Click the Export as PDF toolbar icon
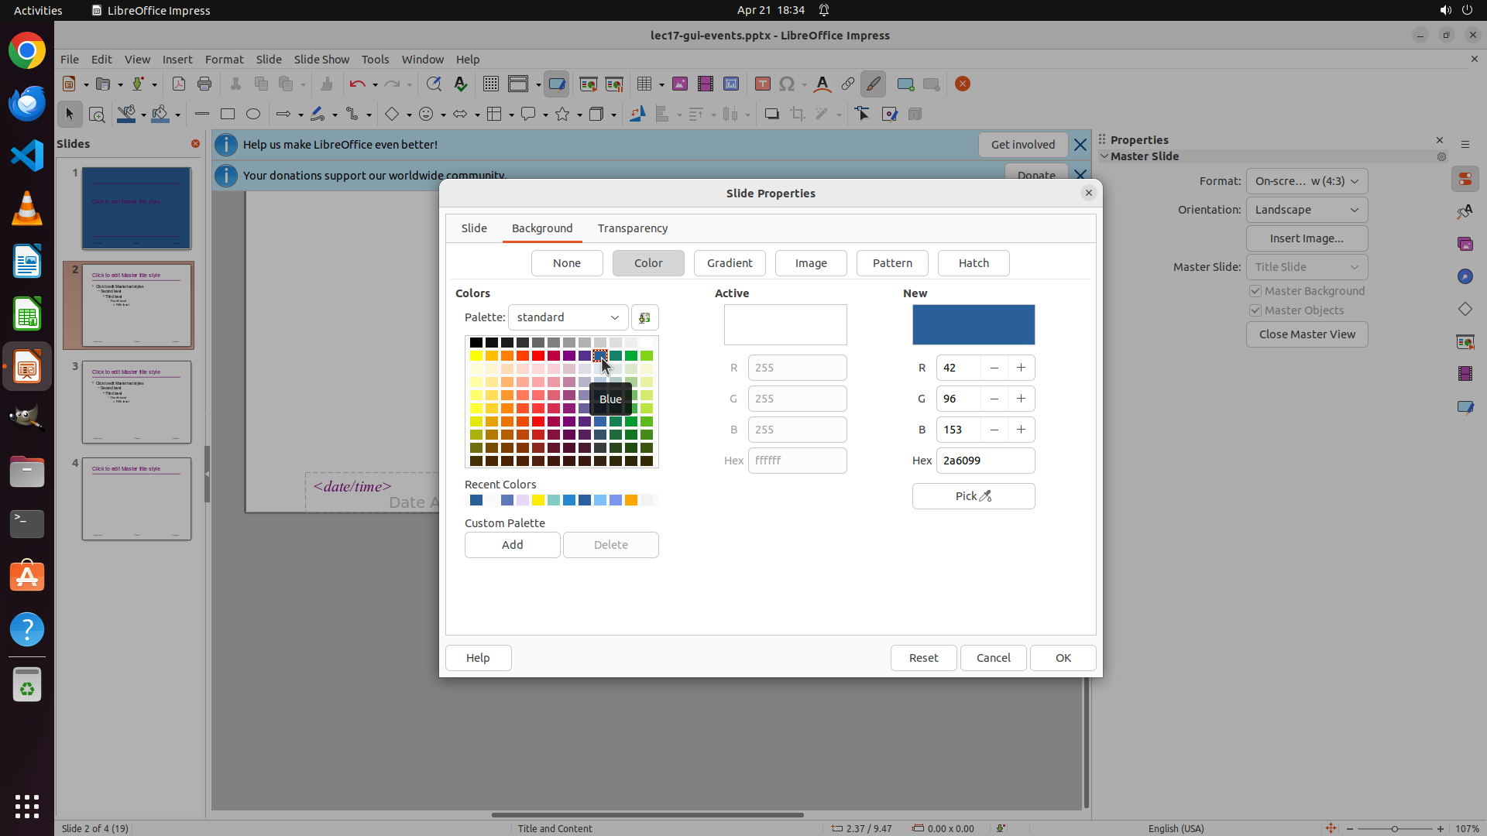This screenshot has width=1487, height=836. pyautogui.click(x=179, y=84)
